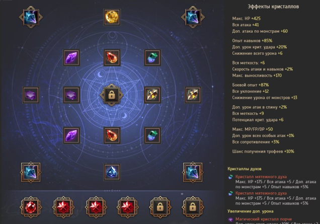Click the Увеличение доп. урона heading
Screen dimensions: 320x224
tap(251, 211)
